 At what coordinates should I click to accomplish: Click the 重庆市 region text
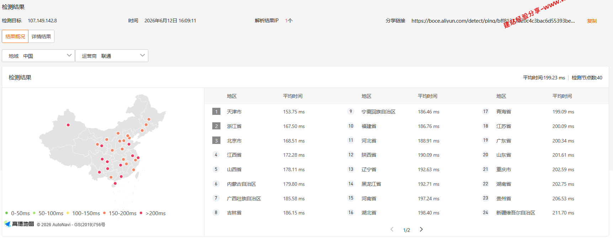pyautogui.click(x=504, y=169)
